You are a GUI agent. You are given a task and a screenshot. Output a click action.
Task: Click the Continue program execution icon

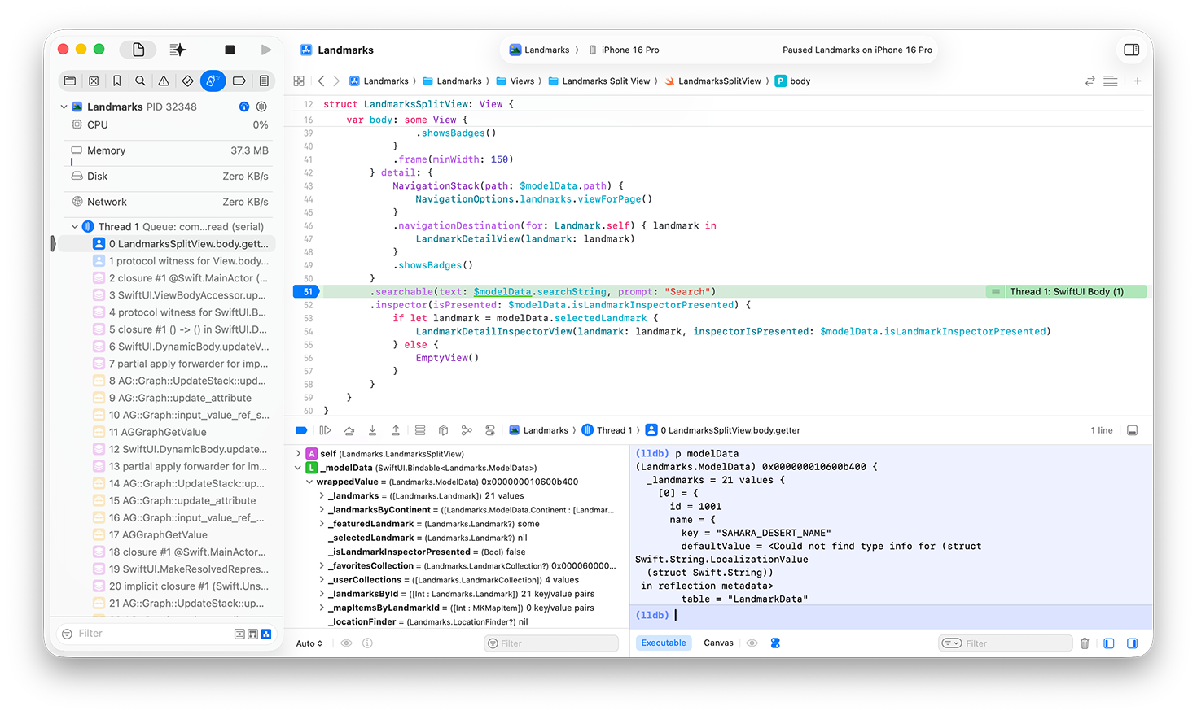[x=325, y=430]
